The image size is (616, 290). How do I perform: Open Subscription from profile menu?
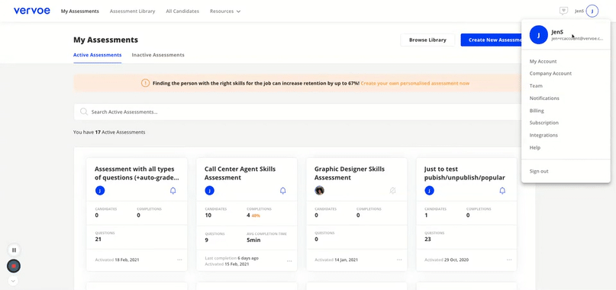click(x=543, y=123)
